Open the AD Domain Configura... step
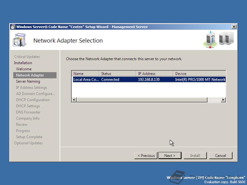 point(36,94)
